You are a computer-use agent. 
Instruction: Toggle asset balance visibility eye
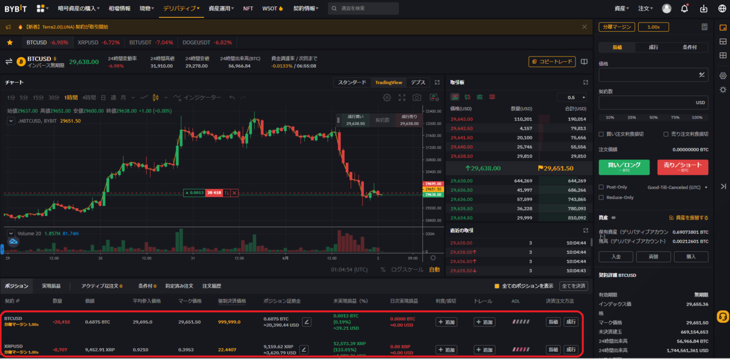coord(613,217)
